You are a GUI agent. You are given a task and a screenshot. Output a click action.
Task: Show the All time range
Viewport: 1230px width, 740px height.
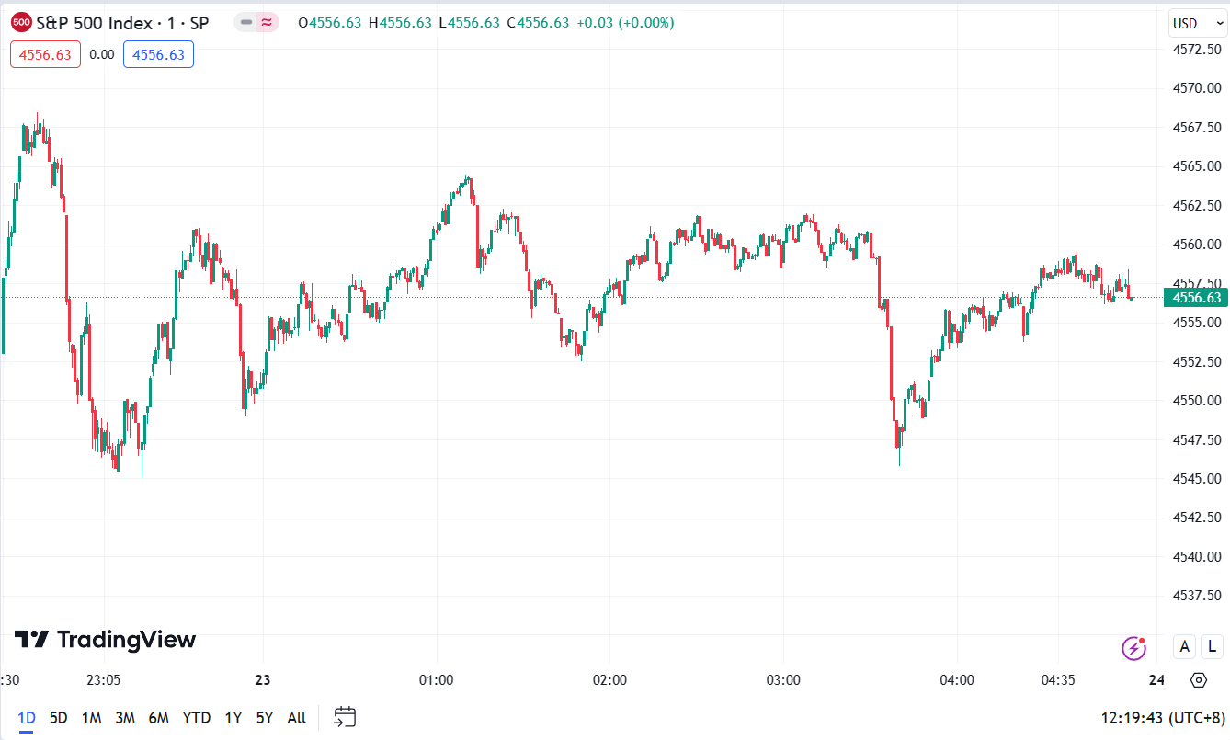pyautogui.click(x=297, y=718)
